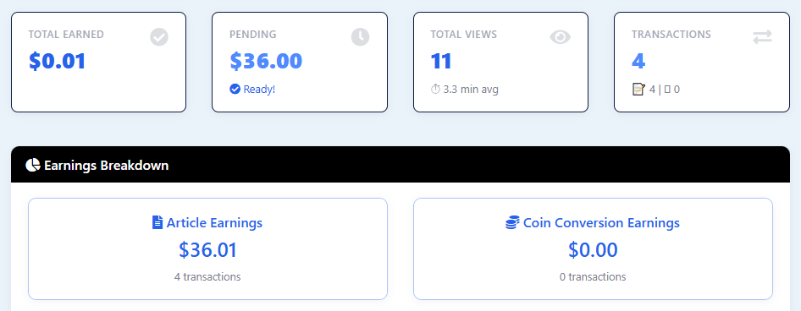
Task: Click the transactions count 4
Action: tap(638, 61)
